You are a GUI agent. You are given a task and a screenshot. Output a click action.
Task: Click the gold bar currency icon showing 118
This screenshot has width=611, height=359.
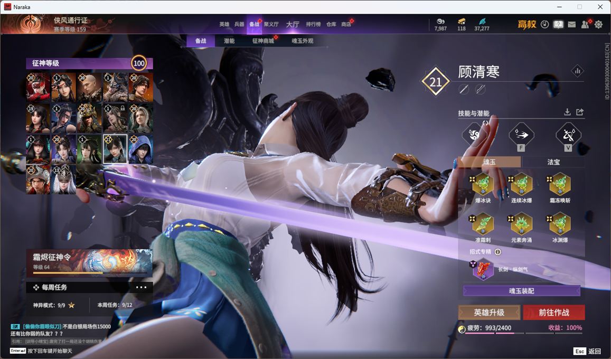point(462,22)
